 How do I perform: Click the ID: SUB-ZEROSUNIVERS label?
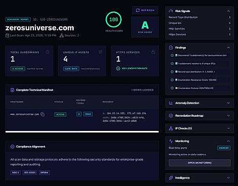[x=51, y=20]
